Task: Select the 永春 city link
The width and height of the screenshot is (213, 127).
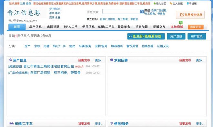Action: 57,17
